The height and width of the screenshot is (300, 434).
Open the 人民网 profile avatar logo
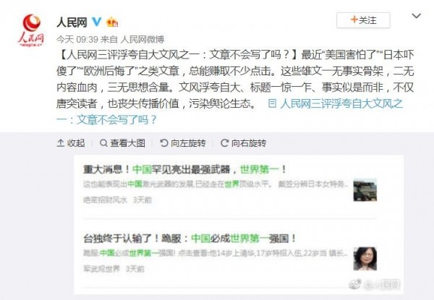(x=31, y=30)
